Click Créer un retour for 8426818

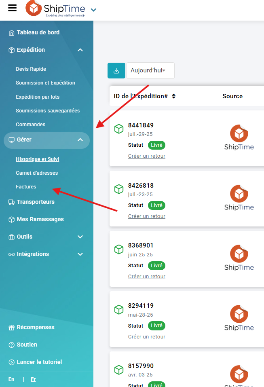pyautogui.click(x=147, y=216)
